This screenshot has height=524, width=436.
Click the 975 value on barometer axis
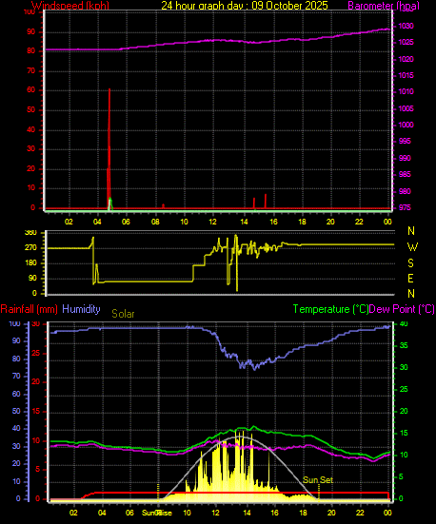(x=405, y=208)
